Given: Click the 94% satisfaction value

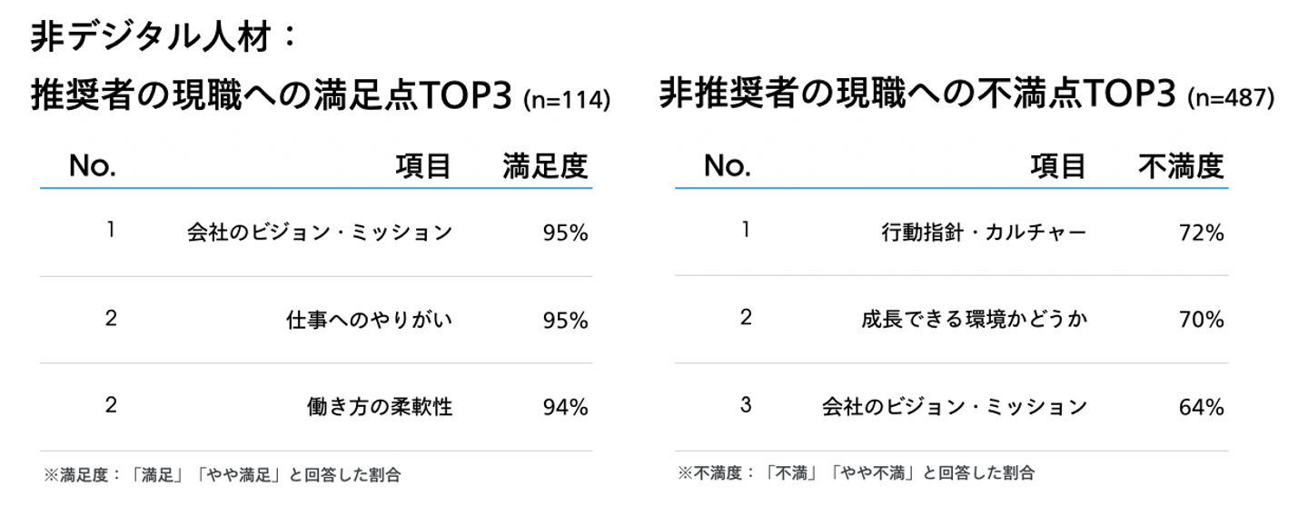Looking at the screenshot, I should coord(565,408).
